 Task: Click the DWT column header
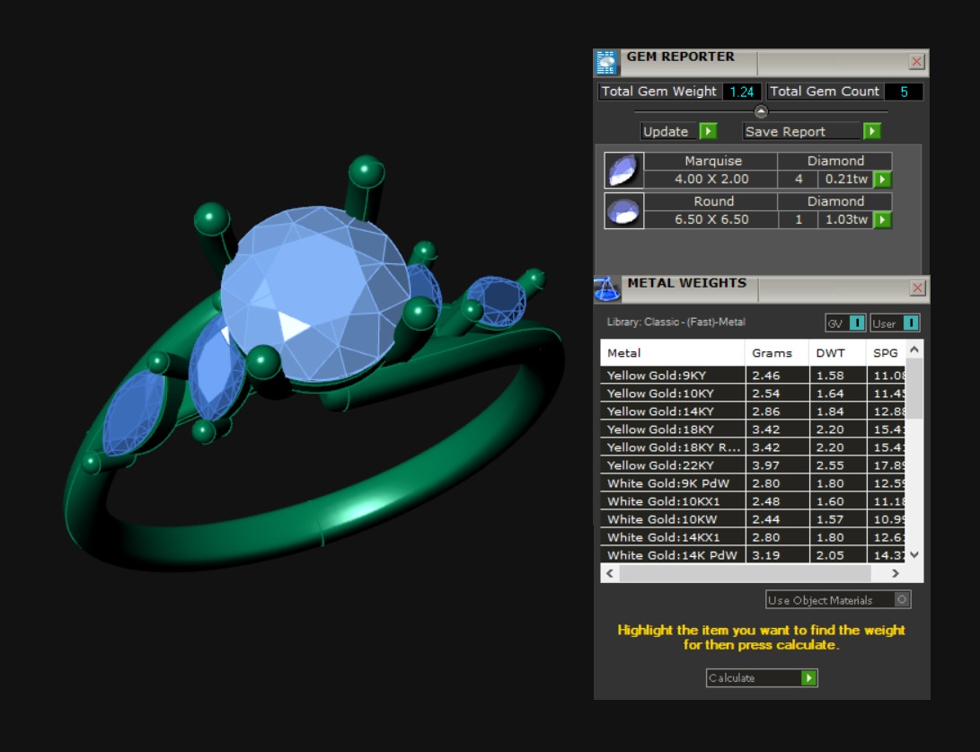coord(837,353)
